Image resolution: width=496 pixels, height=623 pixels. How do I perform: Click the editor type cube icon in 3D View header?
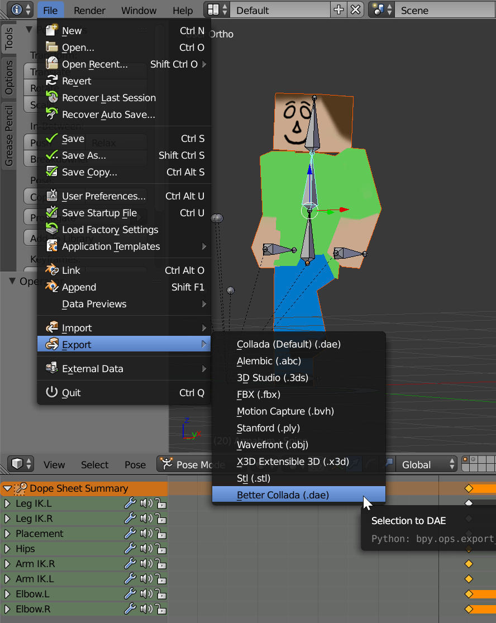[17, 464]
